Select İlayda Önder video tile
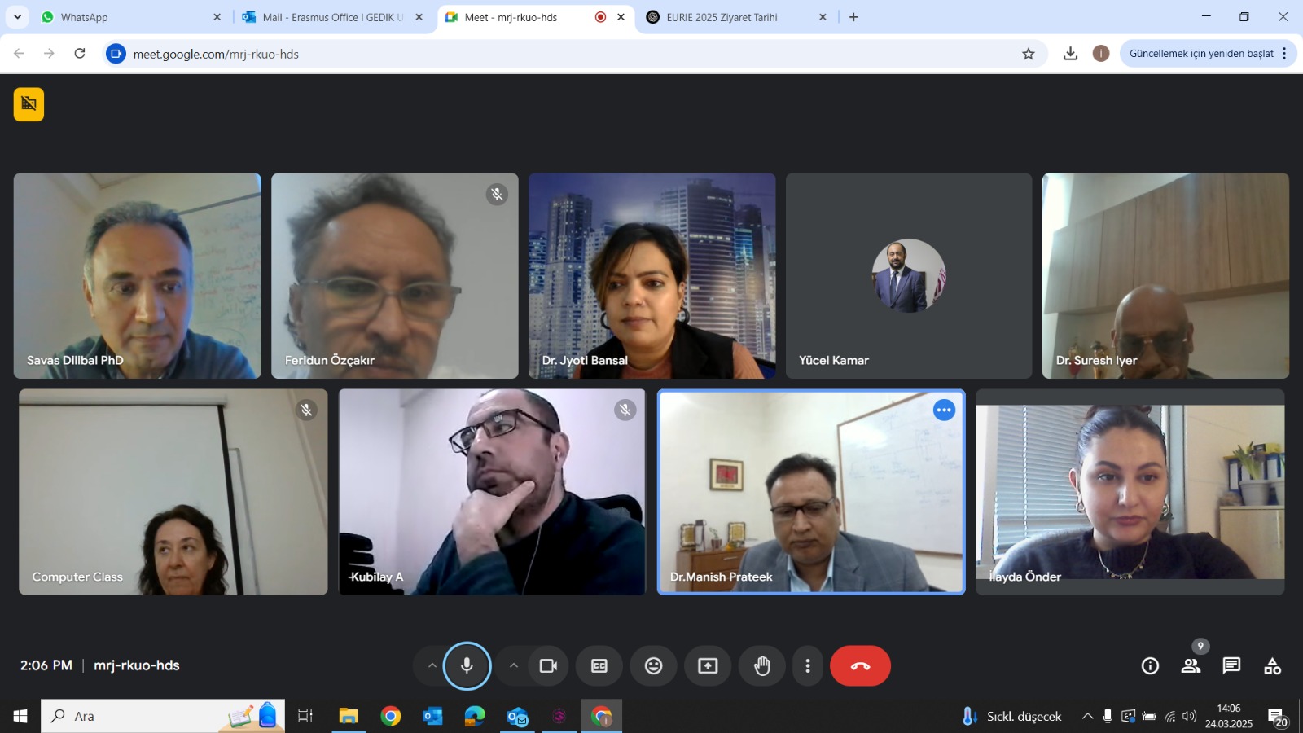Screen dimensions: 1303x733 1130,492
